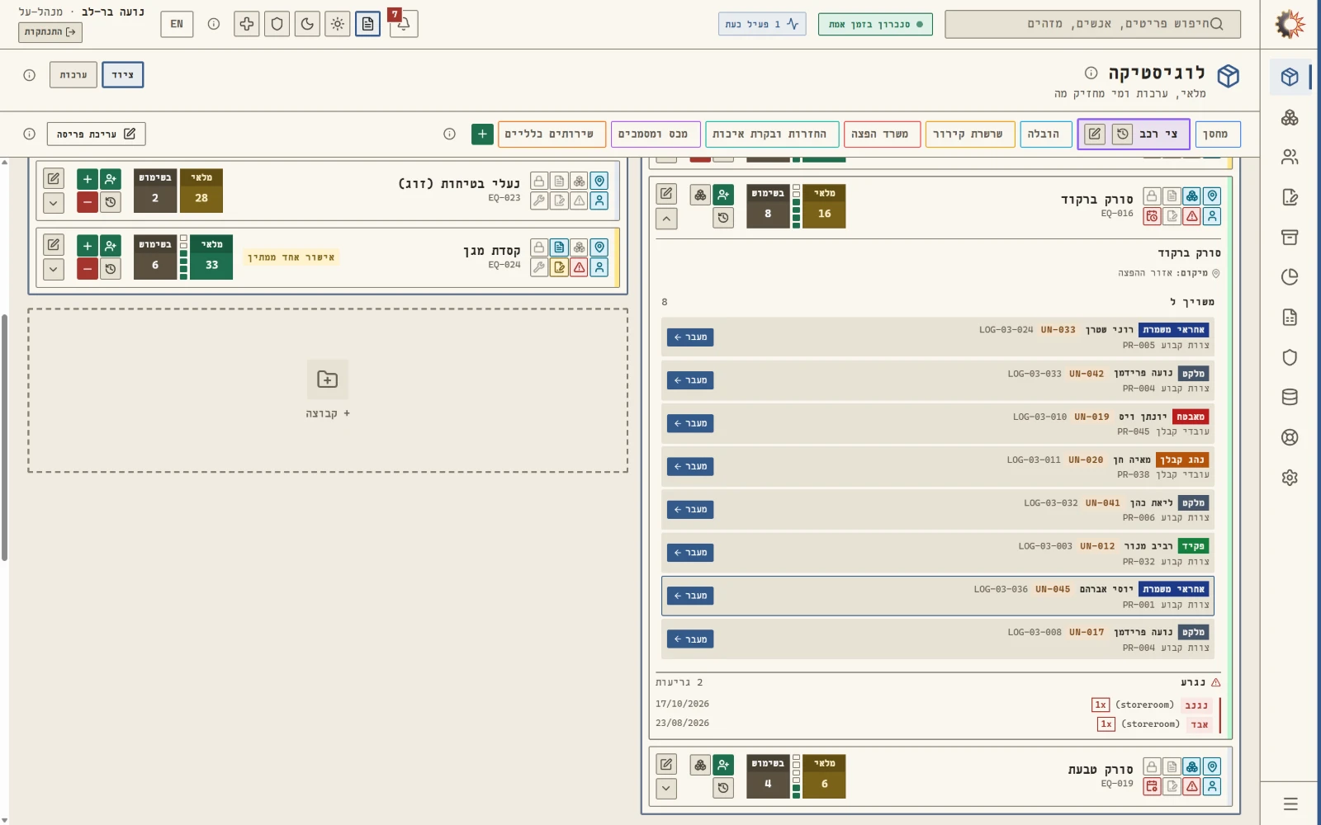
Task: Click the התנתקות logout button
Action: (x=50, y=32)
